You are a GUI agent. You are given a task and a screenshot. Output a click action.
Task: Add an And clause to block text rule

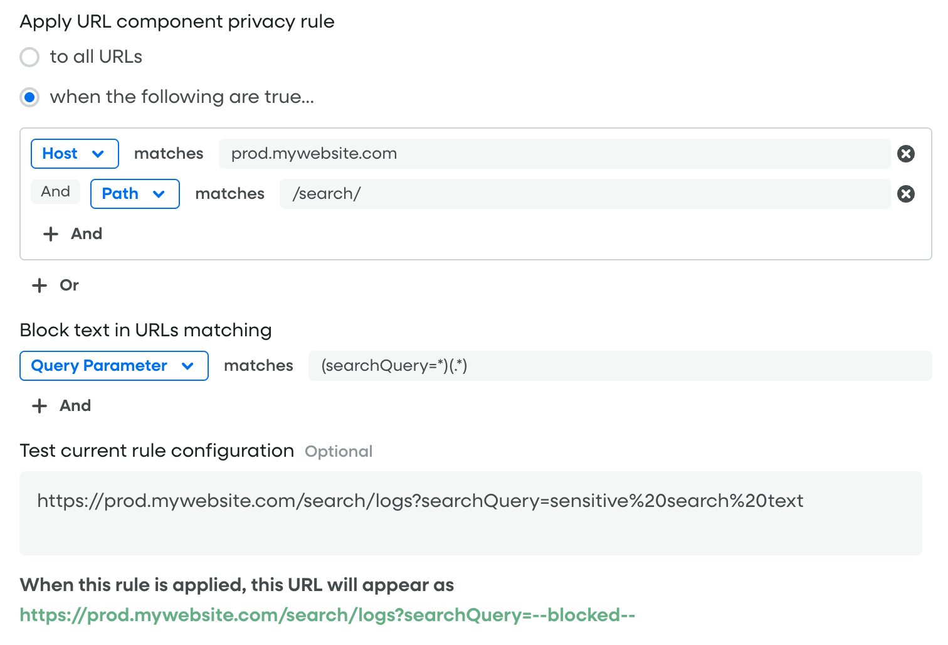[75, 406]
